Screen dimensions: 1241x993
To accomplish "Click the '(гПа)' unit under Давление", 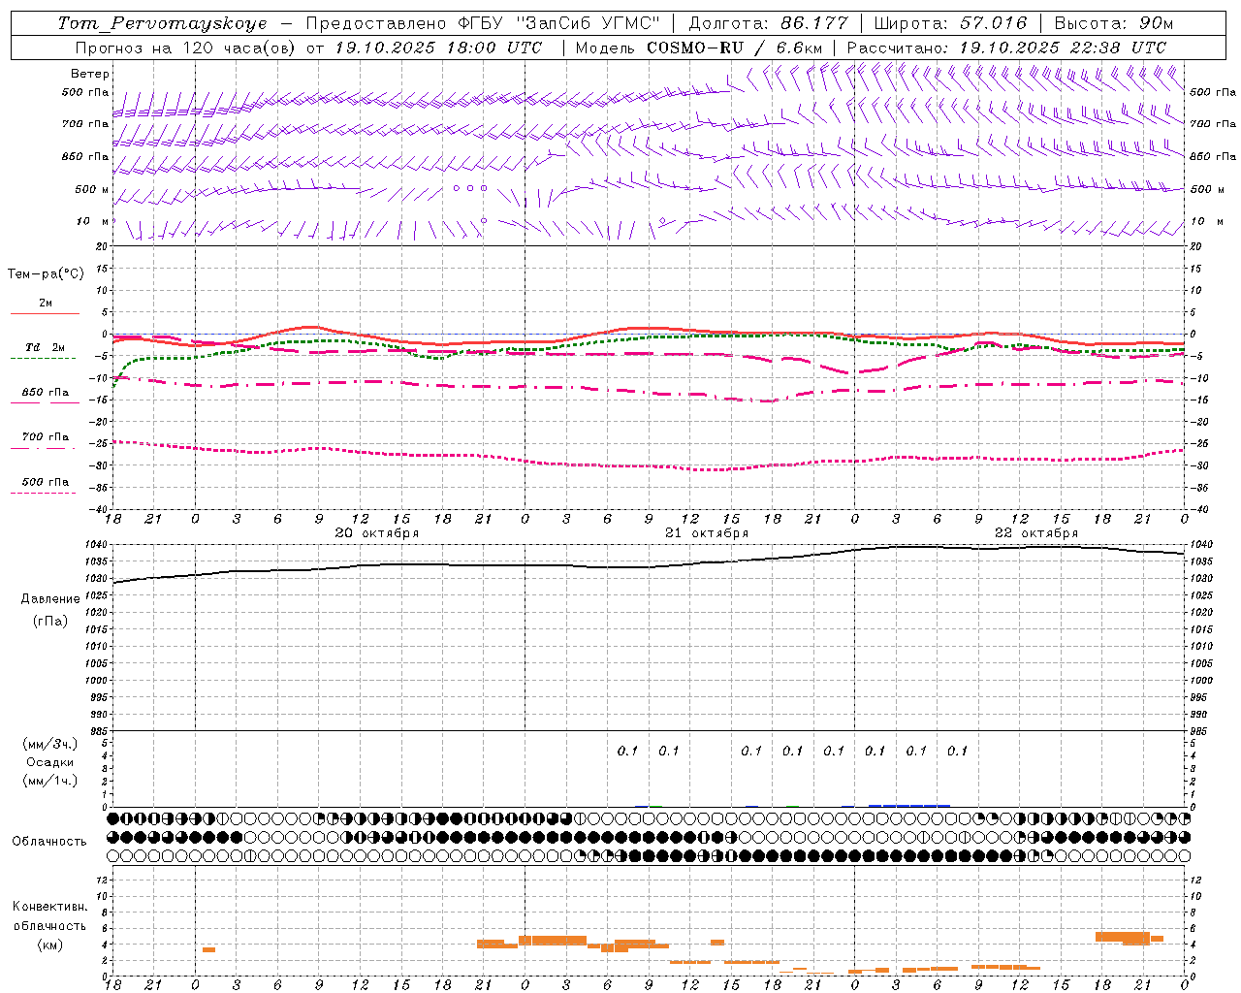I will tap(50, 621).
